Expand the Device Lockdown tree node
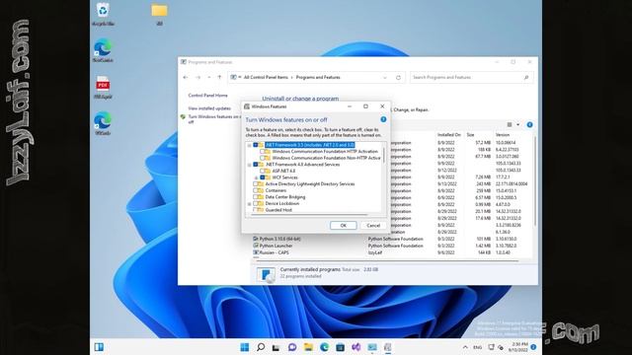The width and height of the screenshot is (632, 355). click(250, 204)
